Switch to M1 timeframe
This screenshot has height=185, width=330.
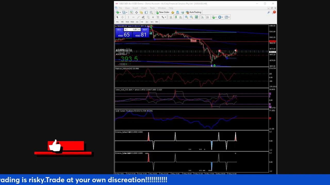[117, 22]
